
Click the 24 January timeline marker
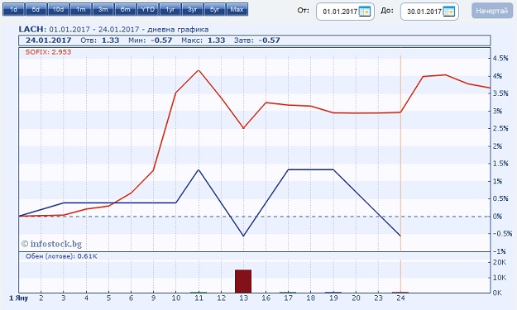point(400,298)
